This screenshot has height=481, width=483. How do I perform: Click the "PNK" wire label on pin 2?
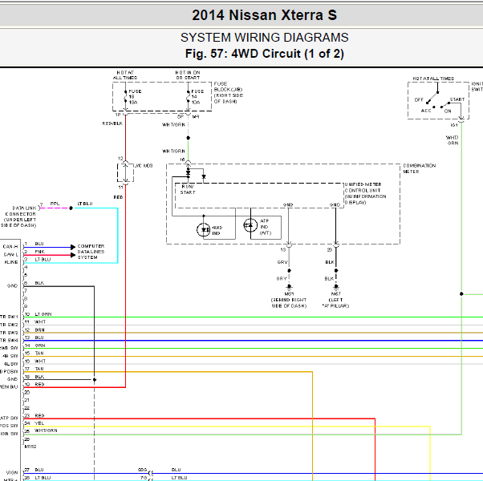(40, 252)
